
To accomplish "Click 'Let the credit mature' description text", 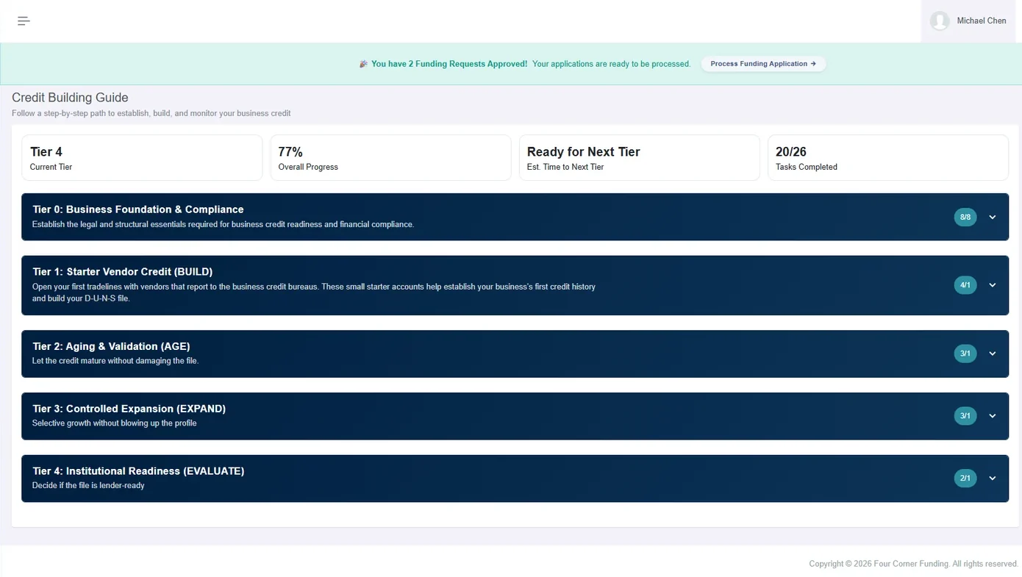I will pyautogui.click(x=115, y=361).
